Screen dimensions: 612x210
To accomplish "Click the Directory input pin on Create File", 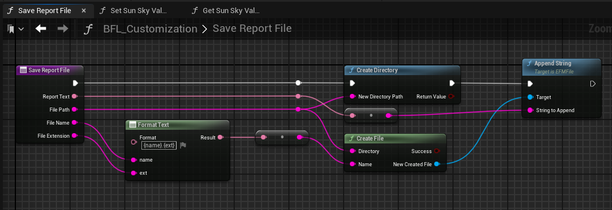I will point(352,151).
